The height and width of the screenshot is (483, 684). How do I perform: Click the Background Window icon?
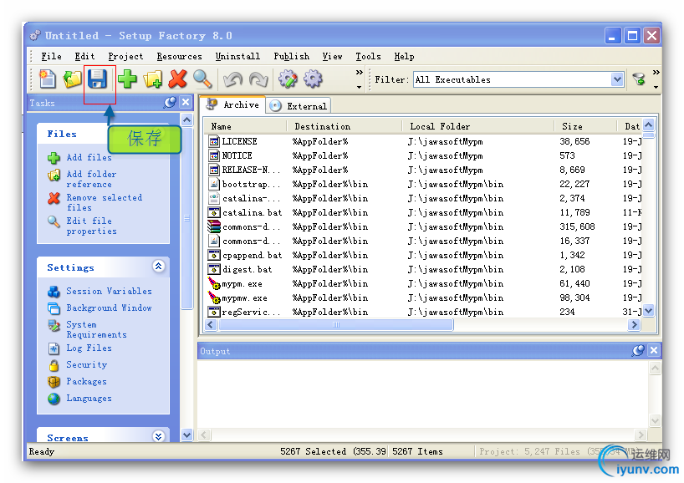click(54, 308)
